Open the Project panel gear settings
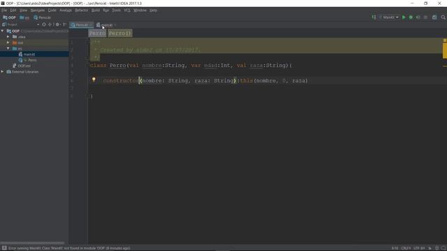The height and width of the screenshot is (251, 447). pos(57,24)
